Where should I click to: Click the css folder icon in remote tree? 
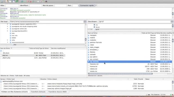pyautogui.click(x=94, y=25)
